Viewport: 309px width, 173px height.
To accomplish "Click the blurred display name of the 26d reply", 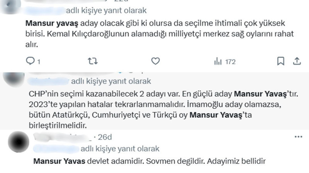I will [62, 137].
